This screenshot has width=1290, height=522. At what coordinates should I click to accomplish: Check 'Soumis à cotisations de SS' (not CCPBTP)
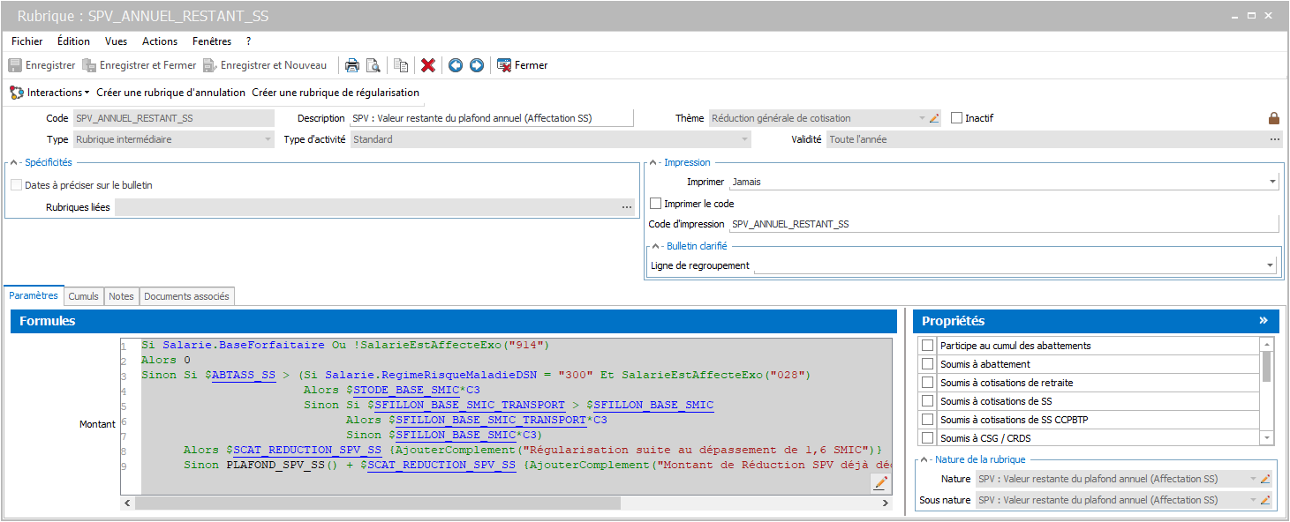(927, 401)
